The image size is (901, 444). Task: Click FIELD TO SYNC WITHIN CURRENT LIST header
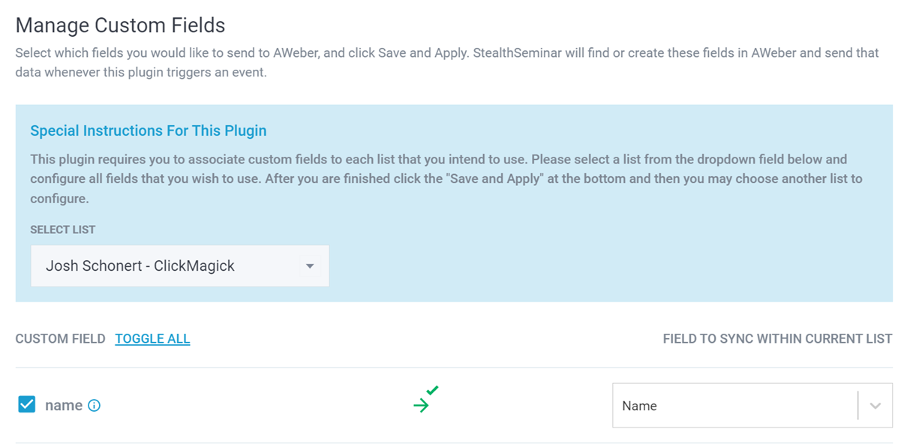coord(777,339)
